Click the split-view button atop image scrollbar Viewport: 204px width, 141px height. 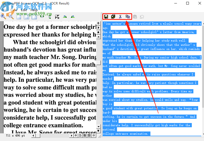[98, 23]
